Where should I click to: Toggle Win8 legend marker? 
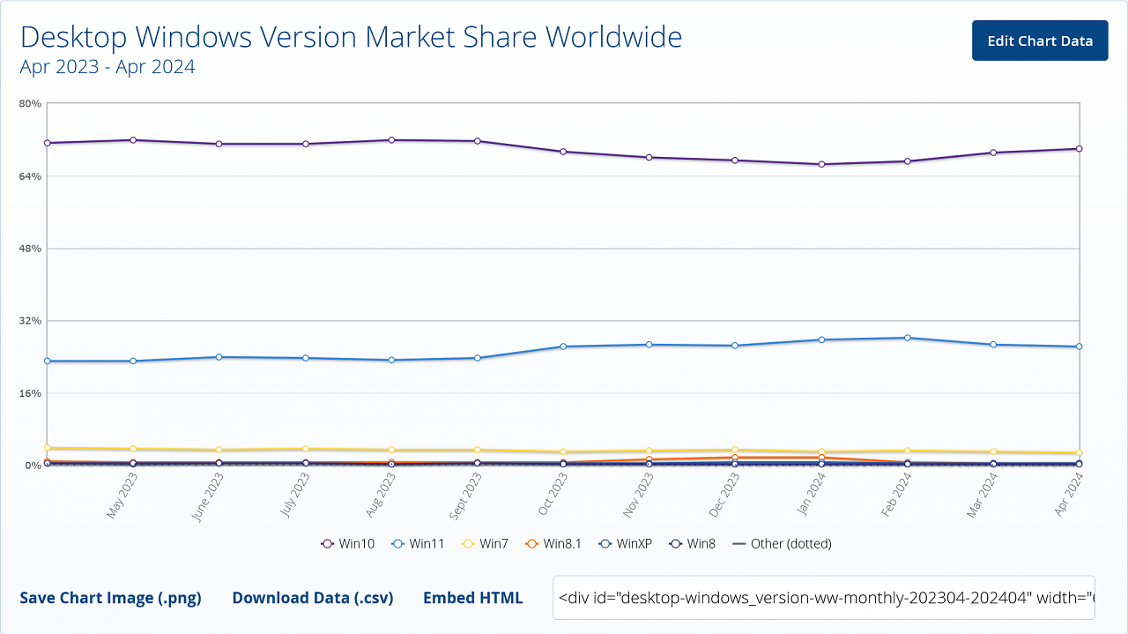693,543
